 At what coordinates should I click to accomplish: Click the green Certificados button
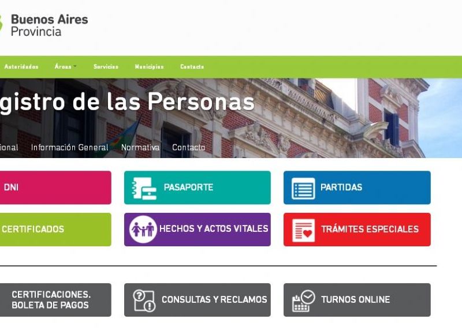pos(55,230)
